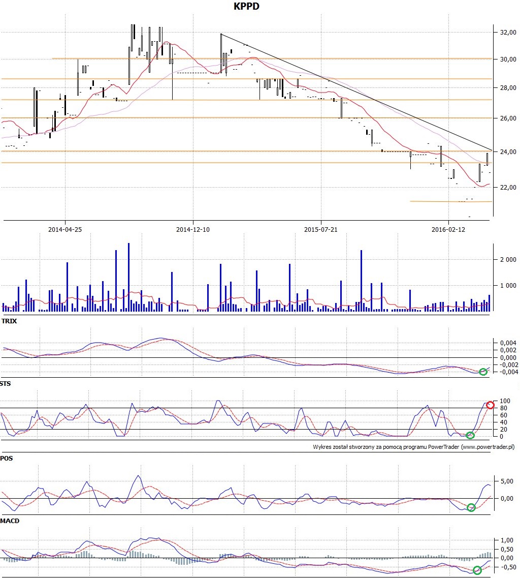Screen dimensions: 520x578
Task: Select the 2014-12-10 date label
Action: pyautogui.click(x=192, y=230)
